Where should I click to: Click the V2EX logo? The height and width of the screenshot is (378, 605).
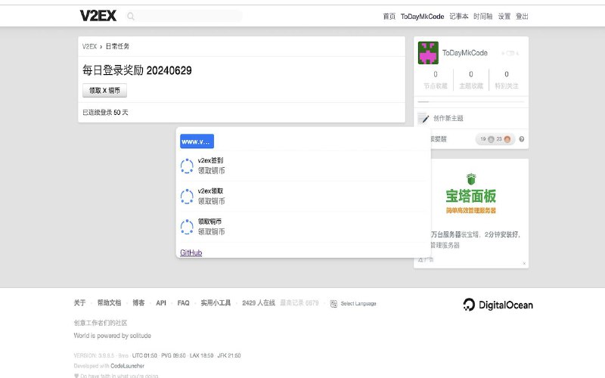(x=98, y=16)
